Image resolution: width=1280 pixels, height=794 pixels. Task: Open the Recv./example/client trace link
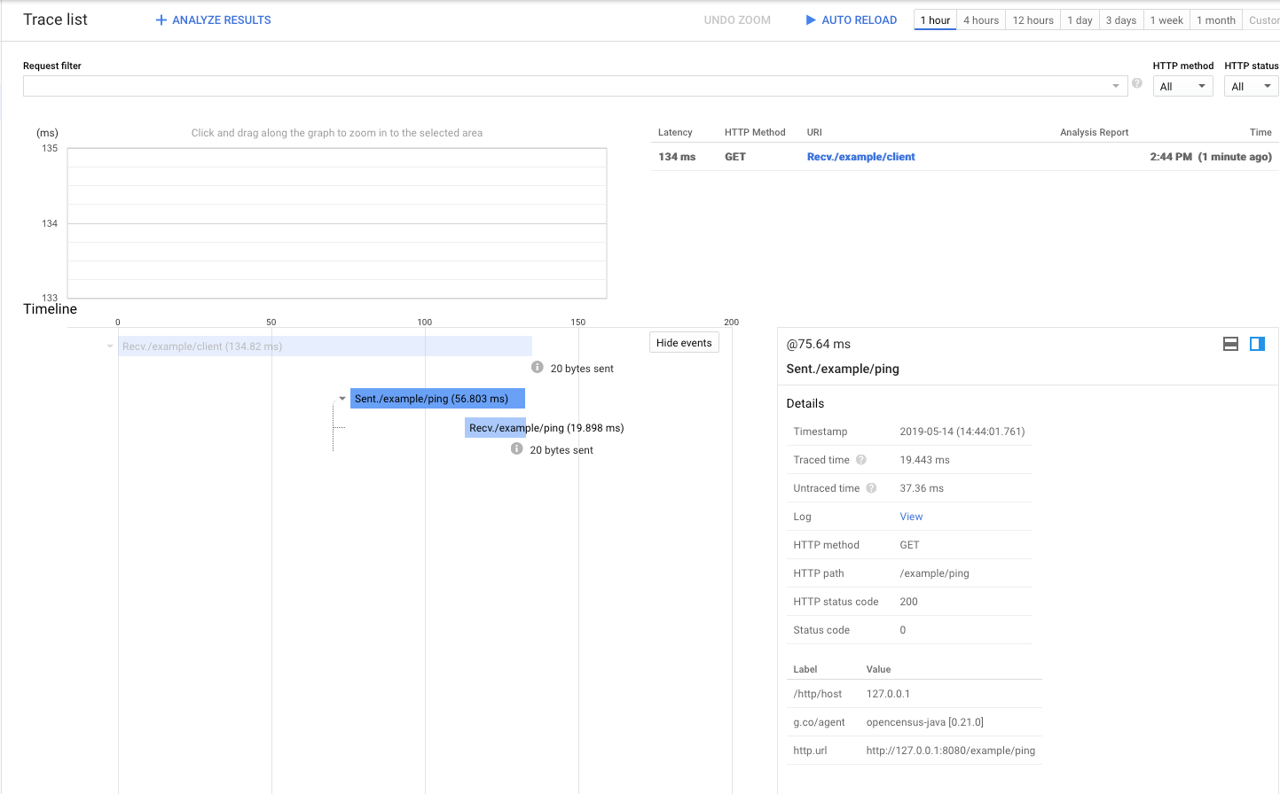[x=860, y=157]
